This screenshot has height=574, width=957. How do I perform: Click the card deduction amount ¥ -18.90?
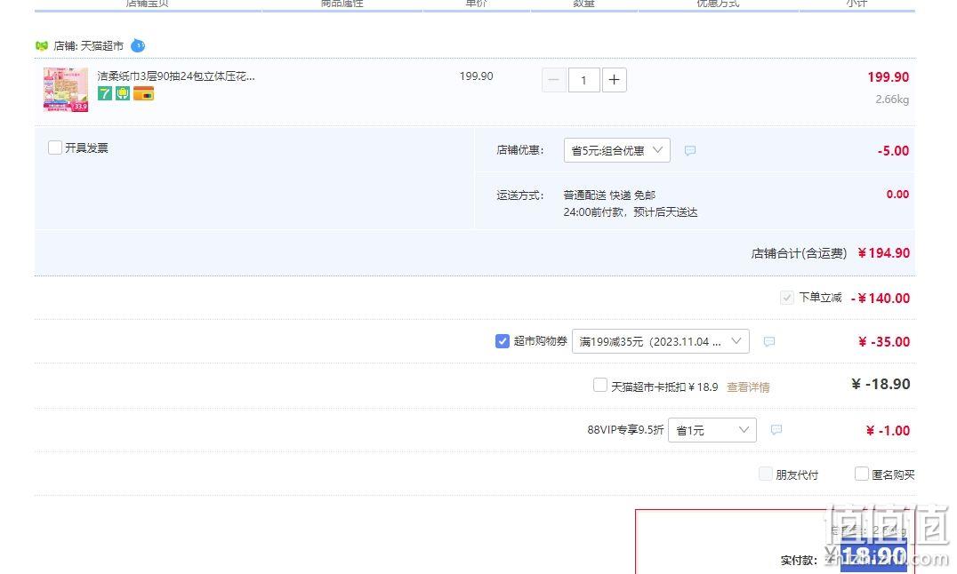click(x=881, y=384)
